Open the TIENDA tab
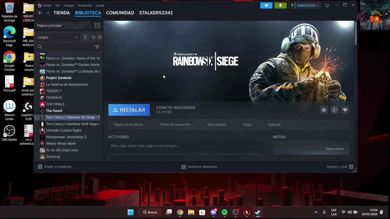Image resolution: width=390 pixels, height=219 pixels. pos(62,13)
